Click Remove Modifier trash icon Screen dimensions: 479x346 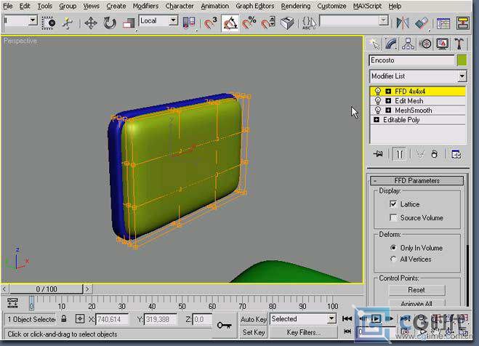pyautogui.click(x=434, y=154)
